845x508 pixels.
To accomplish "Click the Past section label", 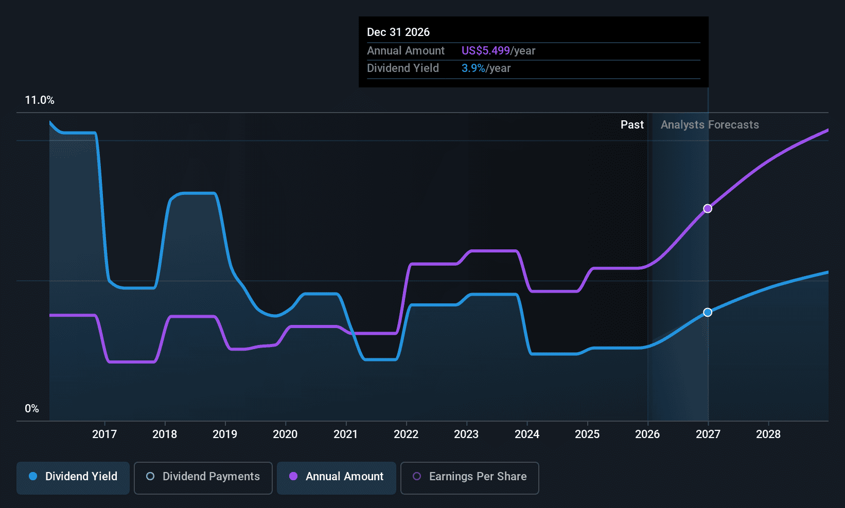I will point(632,125).
